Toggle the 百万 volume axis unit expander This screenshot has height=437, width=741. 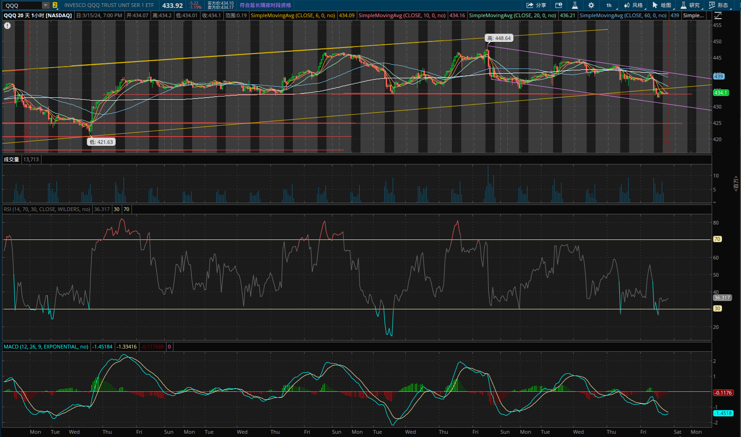click(x=736, y=184)
